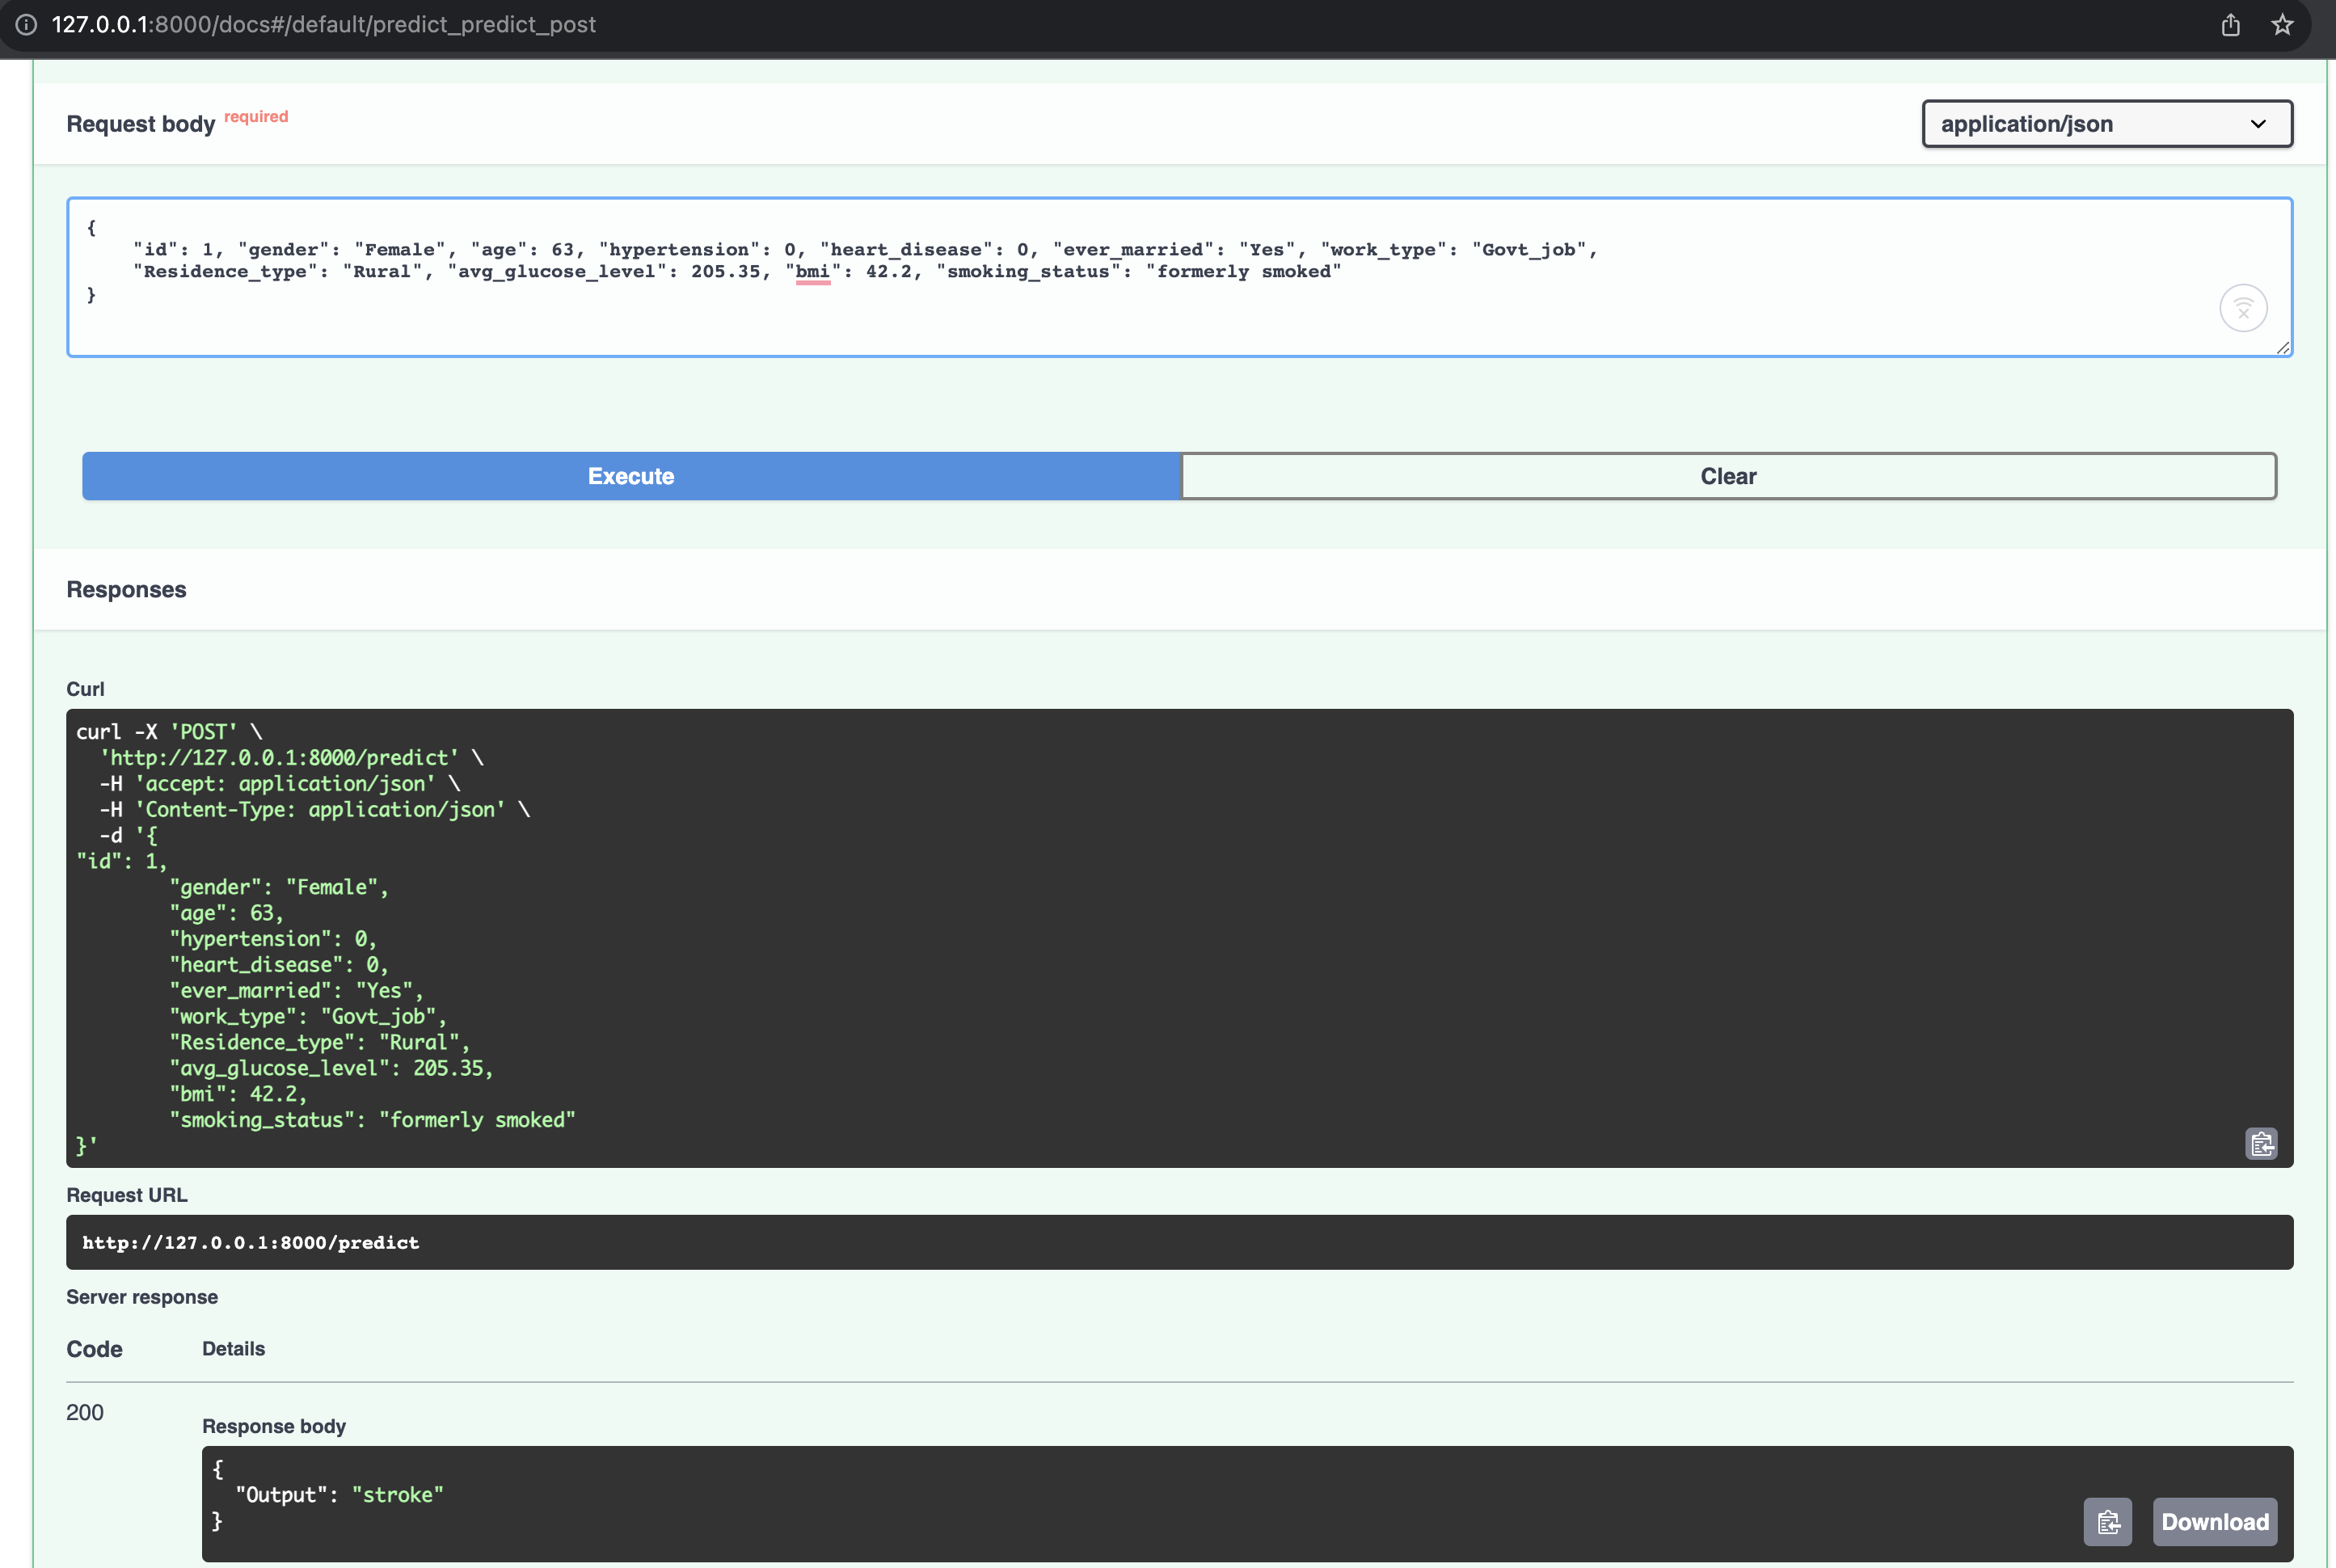Click the Code column header
Image resolution: width=2336 pixels, height=1568 pixels.
coord(94,1349)
